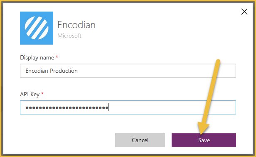Place the cursor after the last API Key dot
This screenshot has width=256, height=157.
pyautogui.click(x=108, y=107)
